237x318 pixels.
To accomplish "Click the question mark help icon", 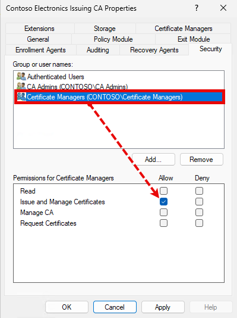I will pos(197,8).
